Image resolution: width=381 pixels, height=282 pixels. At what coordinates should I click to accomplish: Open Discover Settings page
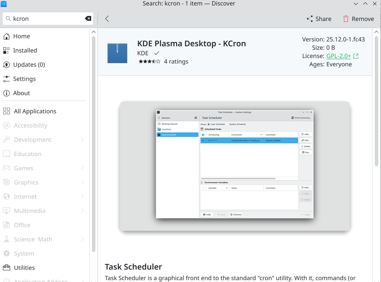tap(24, 79)
